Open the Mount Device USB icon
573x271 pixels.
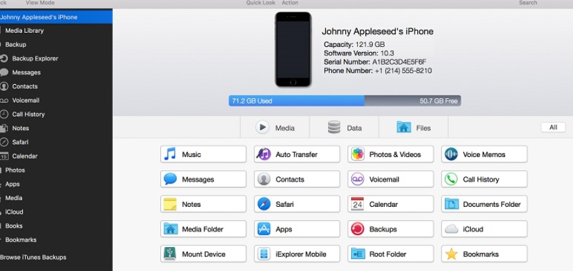(170, 254)
